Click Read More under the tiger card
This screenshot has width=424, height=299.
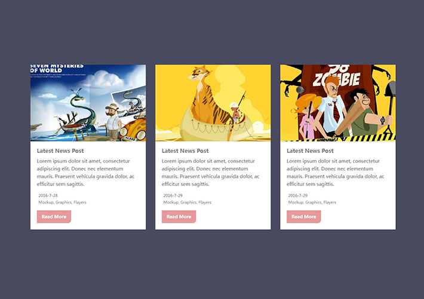point(179,217)
